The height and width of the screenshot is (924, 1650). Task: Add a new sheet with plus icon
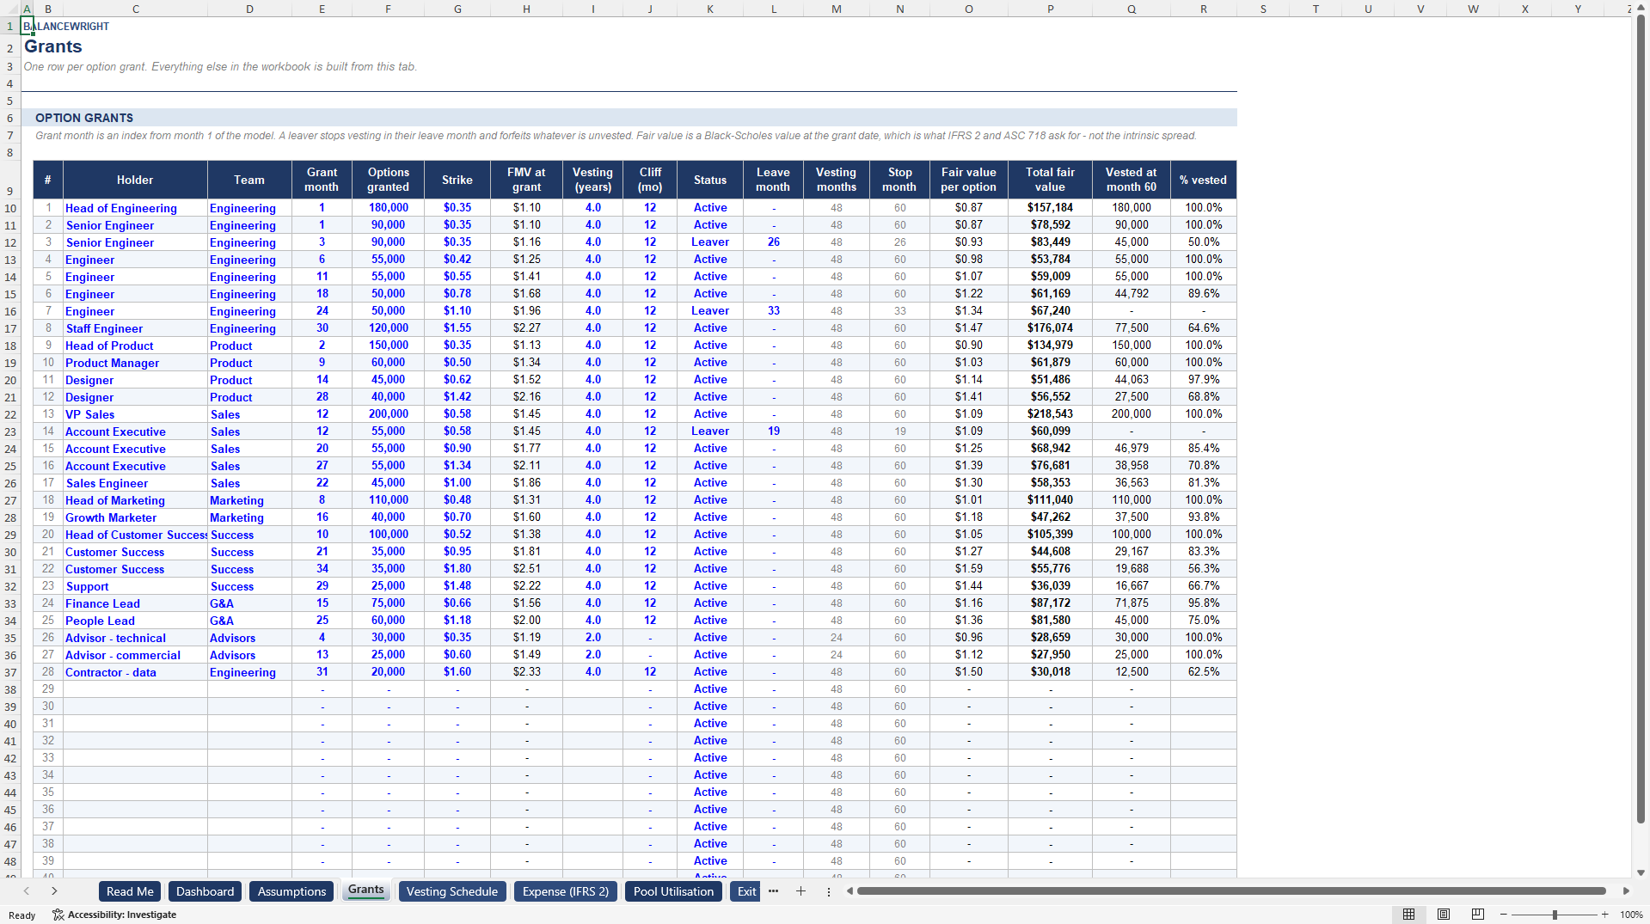pyautogui.click(x=800, y=891)
